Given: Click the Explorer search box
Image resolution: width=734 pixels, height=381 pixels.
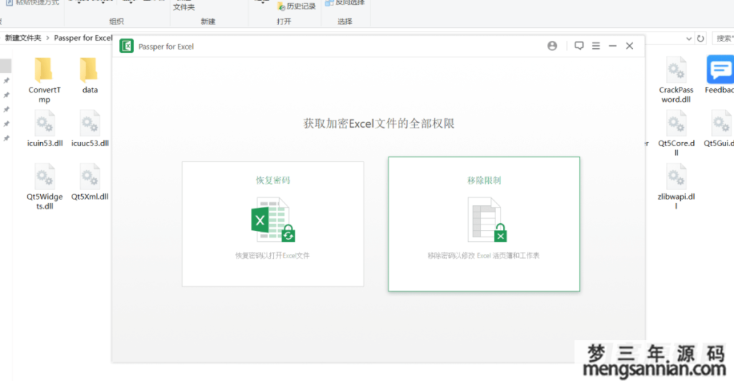Looking at the screenshot, I should 723,39.
